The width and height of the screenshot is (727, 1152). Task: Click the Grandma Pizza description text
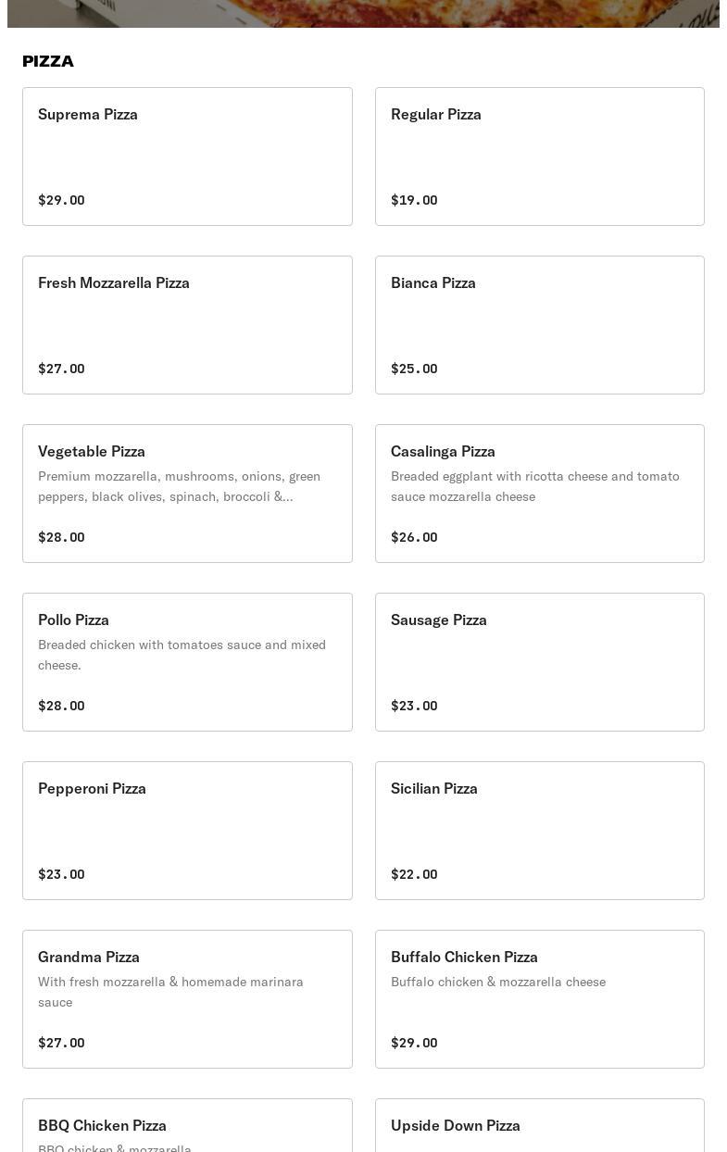(x=170, y=992)
